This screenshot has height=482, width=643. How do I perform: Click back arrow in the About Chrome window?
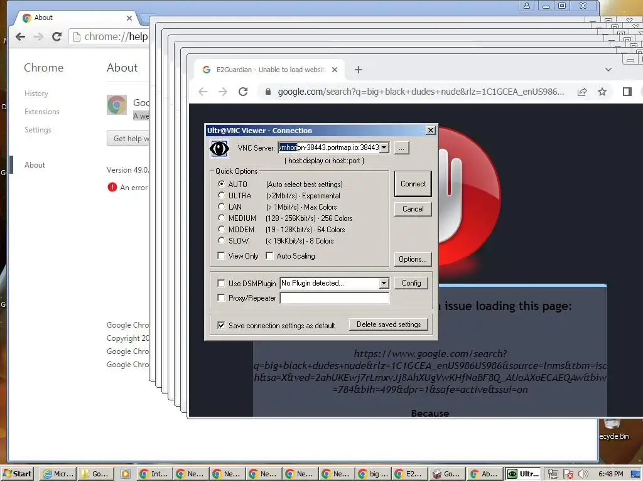[x=21, y=37]
